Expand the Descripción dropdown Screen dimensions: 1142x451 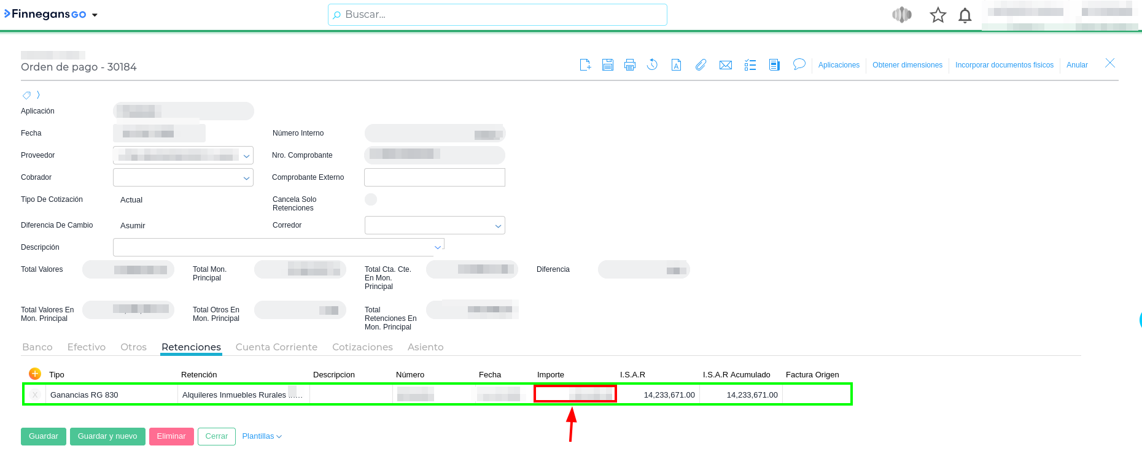[438, 247]
